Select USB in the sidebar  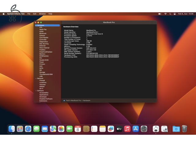pos(41,76)
